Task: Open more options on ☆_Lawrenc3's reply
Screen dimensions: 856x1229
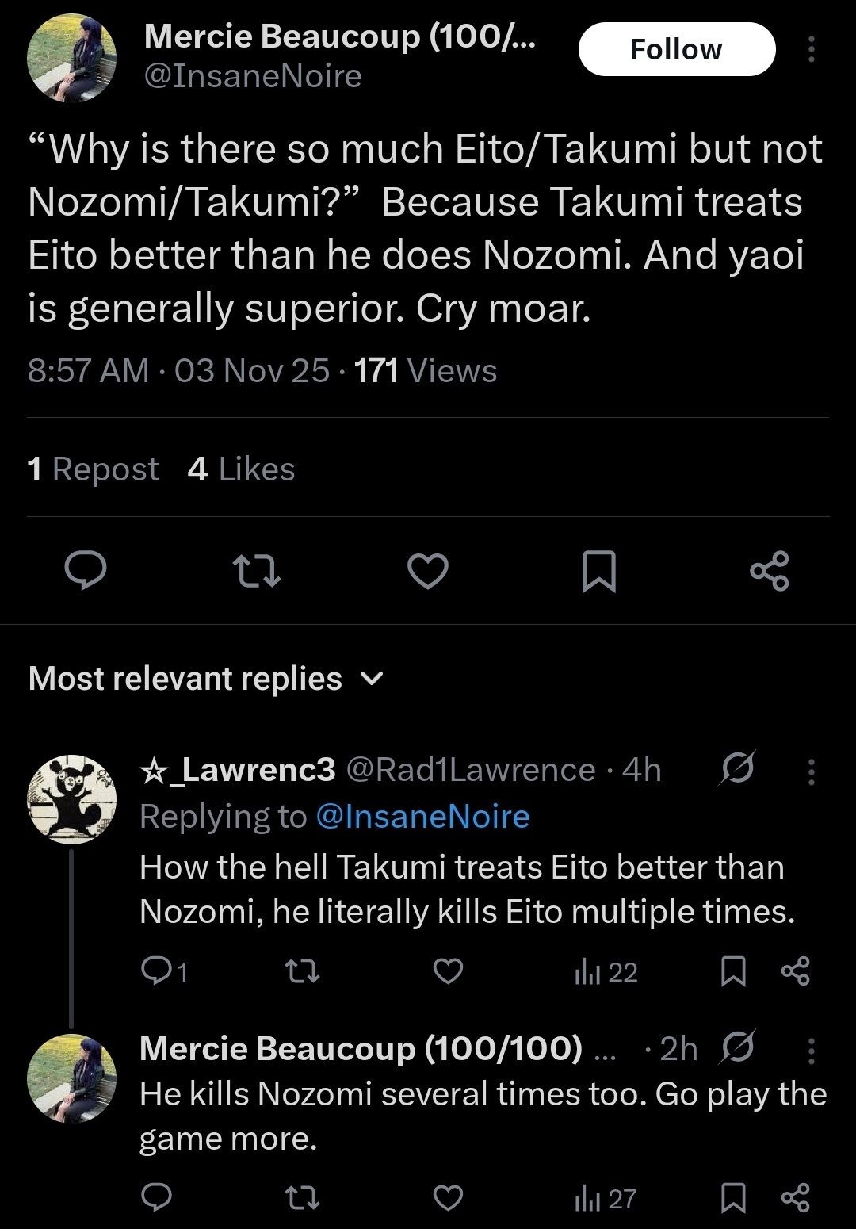Action: point(811,771)
